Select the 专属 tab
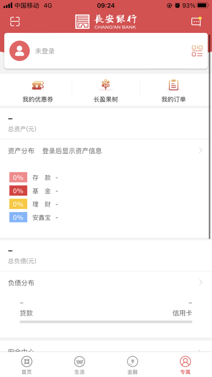This screenshot has height=377, width=212. 185,365
